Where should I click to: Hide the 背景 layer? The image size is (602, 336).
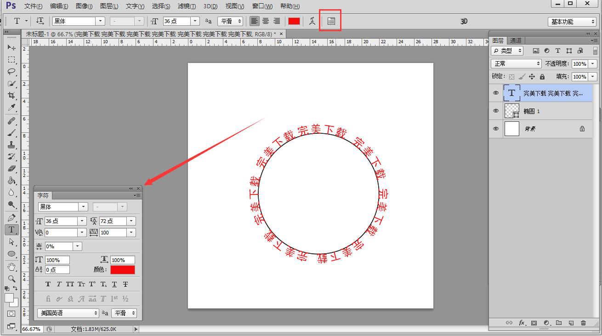(496, 129)
